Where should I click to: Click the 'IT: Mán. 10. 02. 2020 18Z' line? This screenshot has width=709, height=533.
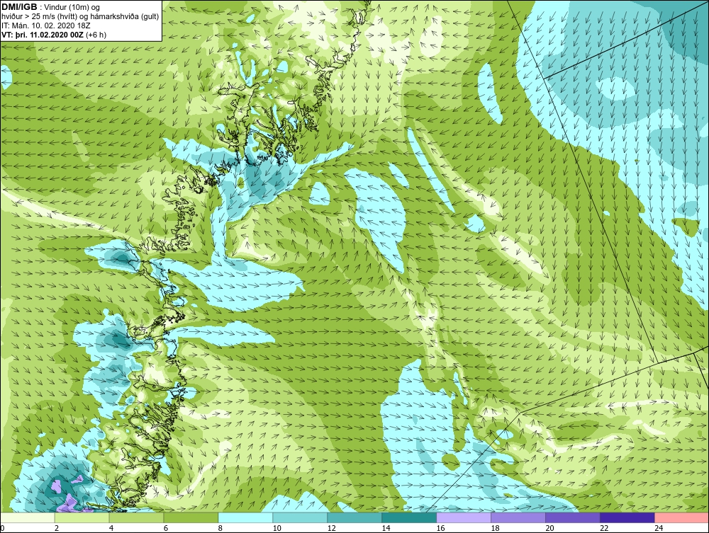(45, 25)
